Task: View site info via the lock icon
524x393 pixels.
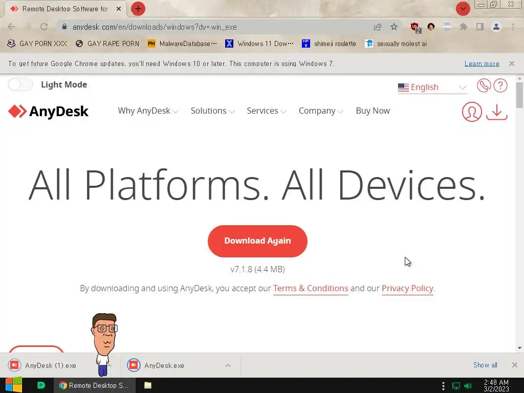Action: [64, 27]
